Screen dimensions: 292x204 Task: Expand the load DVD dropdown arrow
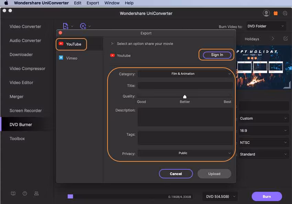90,26
